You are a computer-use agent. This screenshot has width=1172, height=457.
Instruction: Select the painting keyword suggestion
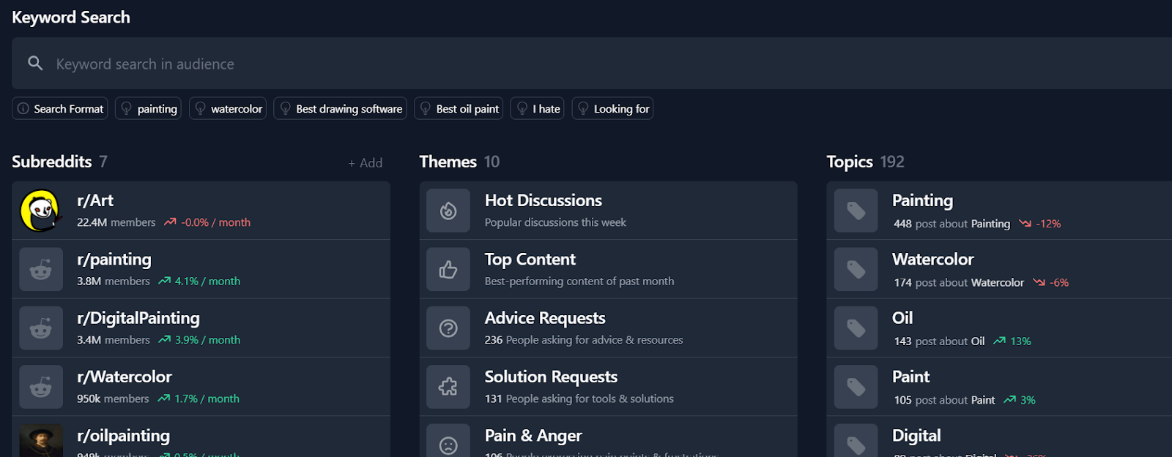click(148, 108)
